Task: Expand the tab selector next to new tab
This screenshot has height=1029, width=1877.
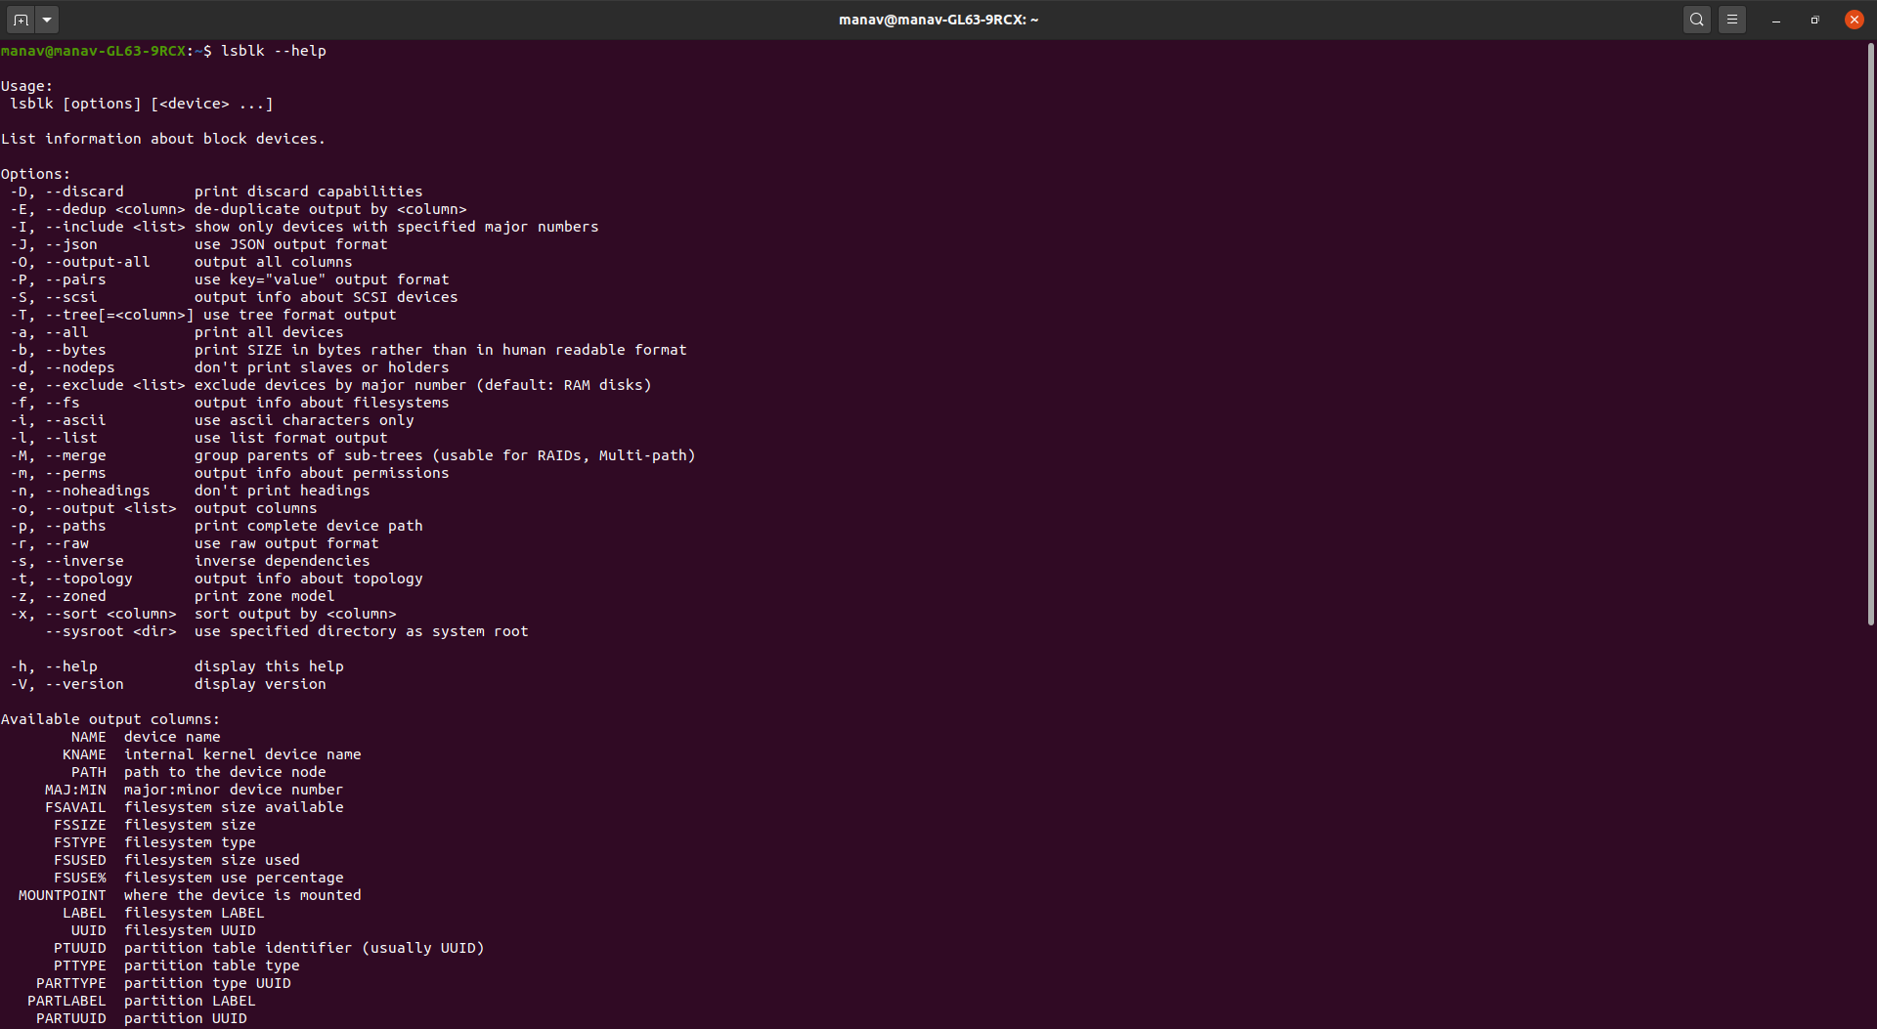Action: [x=45, y=19]
